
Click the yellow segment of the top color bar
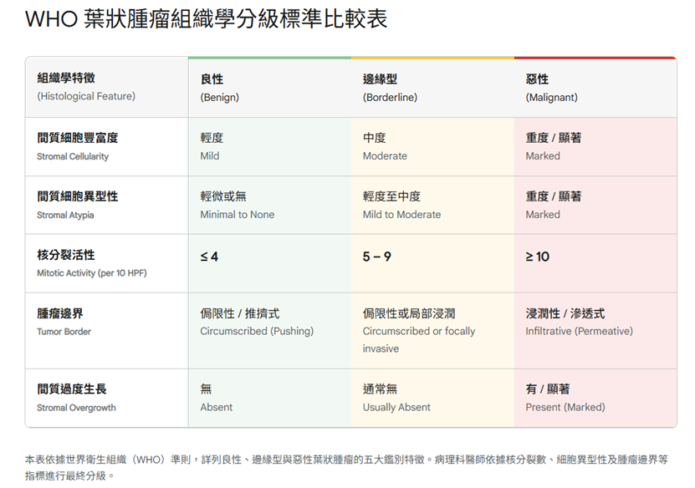(x=431, y=58)
